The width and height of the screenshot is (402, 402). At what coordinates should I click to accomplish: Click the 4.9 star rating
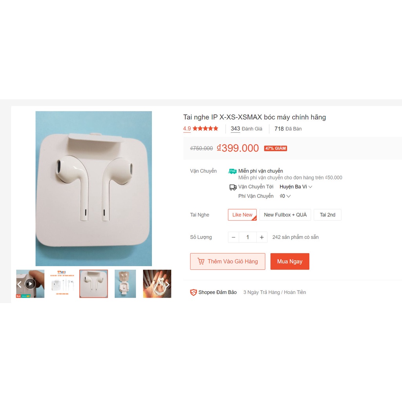click(201, 128)
